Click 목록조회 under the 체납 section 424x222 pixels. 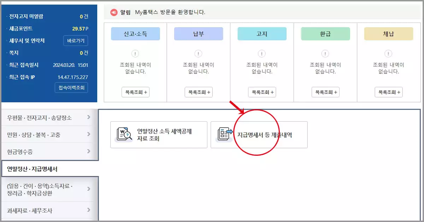point(388,92)
